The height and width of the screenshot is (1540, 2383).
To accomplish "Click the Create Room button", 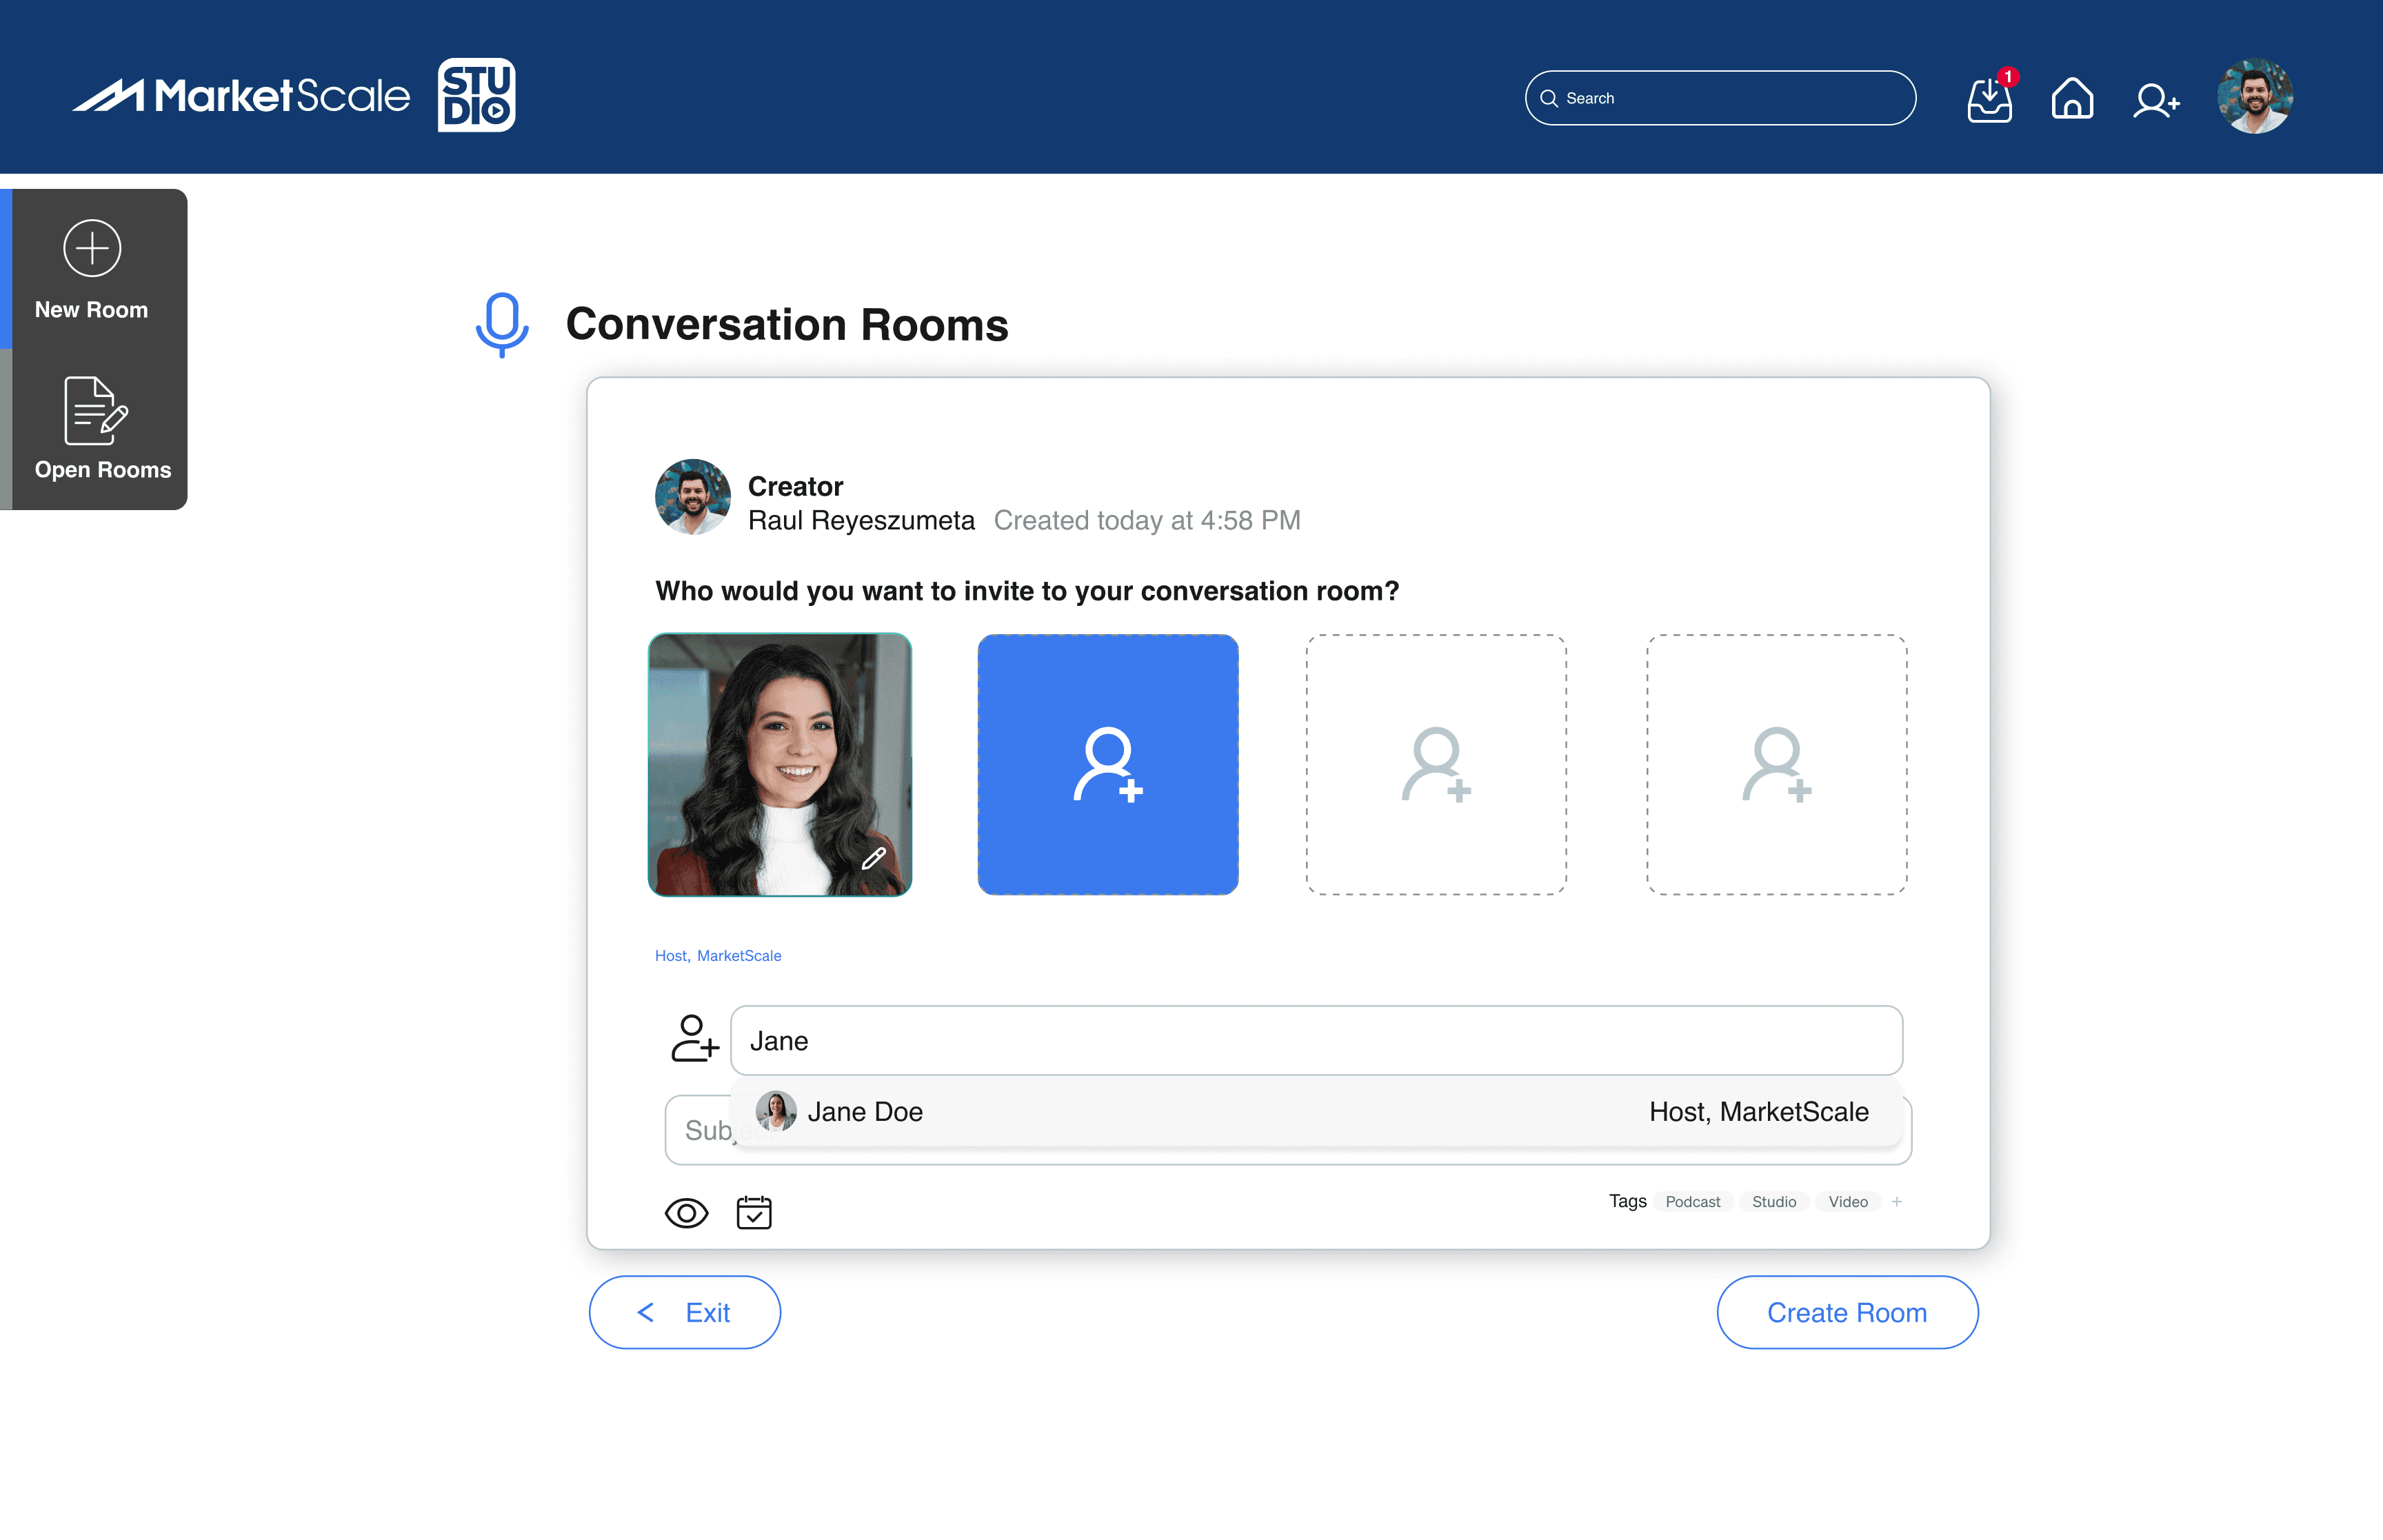I will 1846,1312.
